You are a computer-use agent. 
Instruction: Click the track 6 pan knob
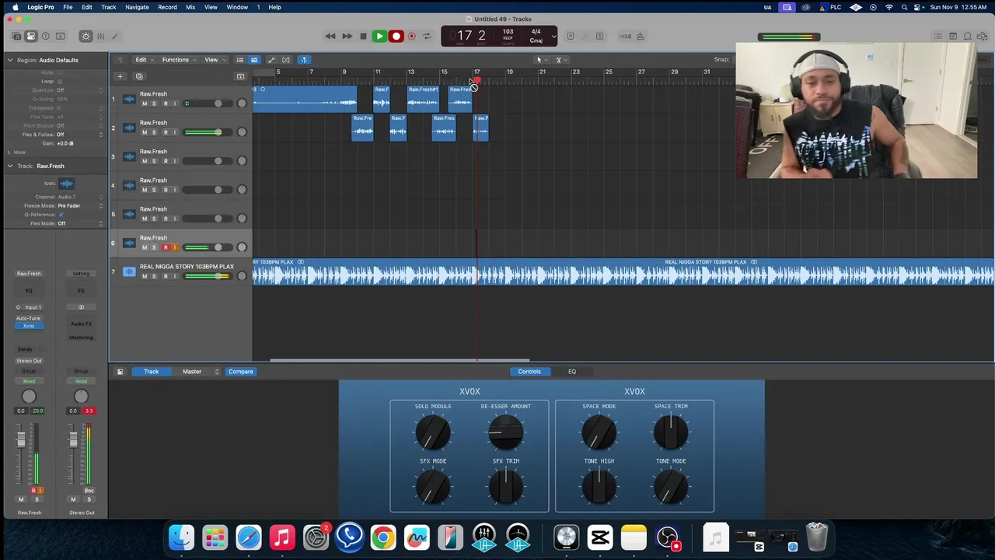tap(242, 247)
